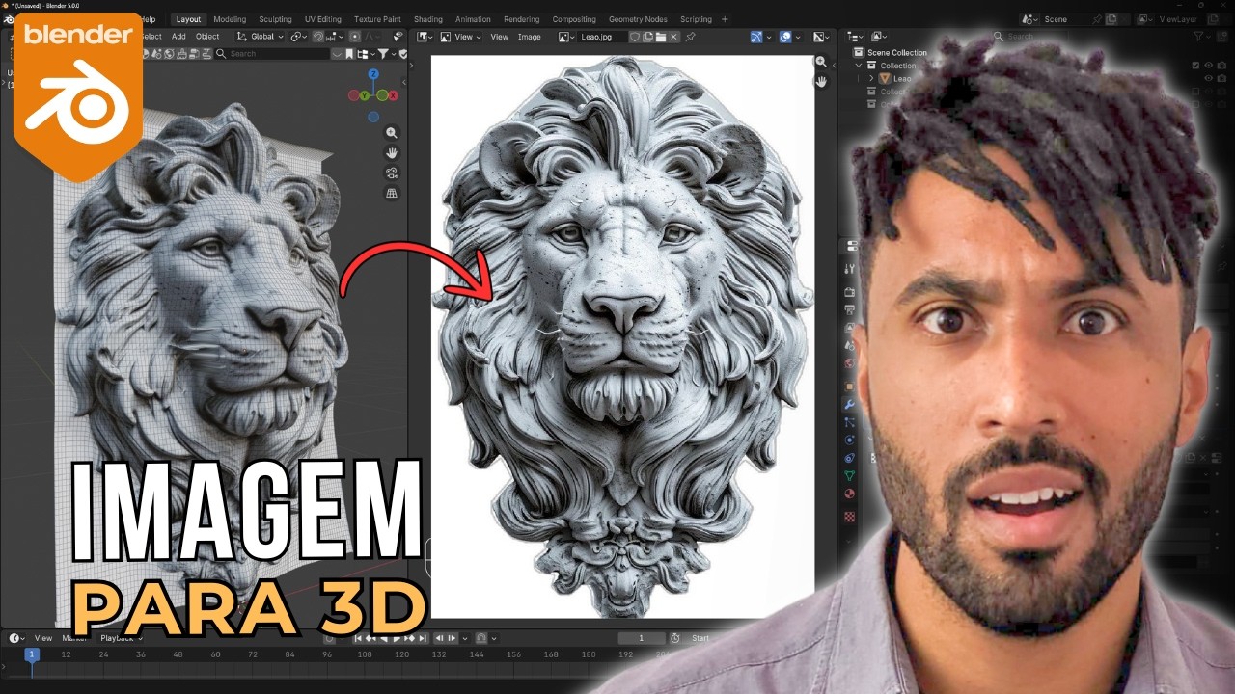Toggle fake user shield for Leao.jpg

[x=635, y=37]
